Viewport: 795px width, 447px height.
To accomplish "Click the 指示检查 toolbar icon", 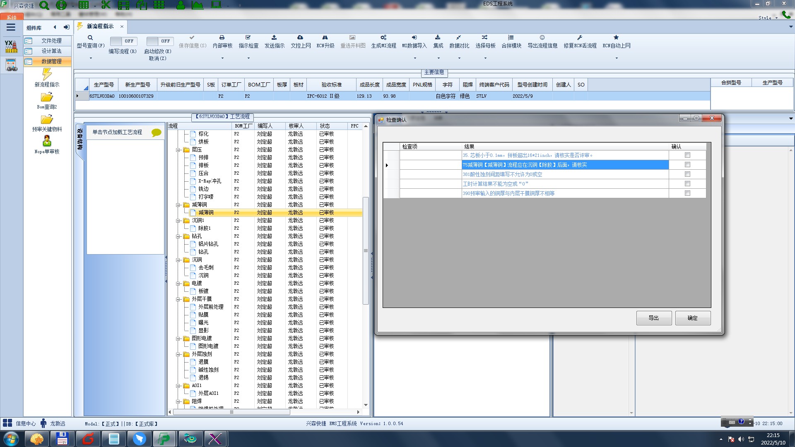I will click(x=248, y=38).
